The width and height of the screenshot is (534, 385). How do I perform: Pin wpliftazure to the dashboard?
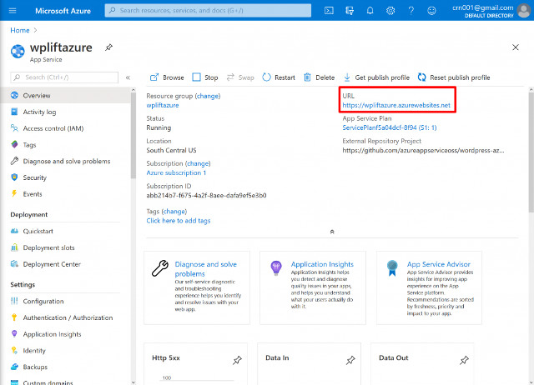[108, 47]
